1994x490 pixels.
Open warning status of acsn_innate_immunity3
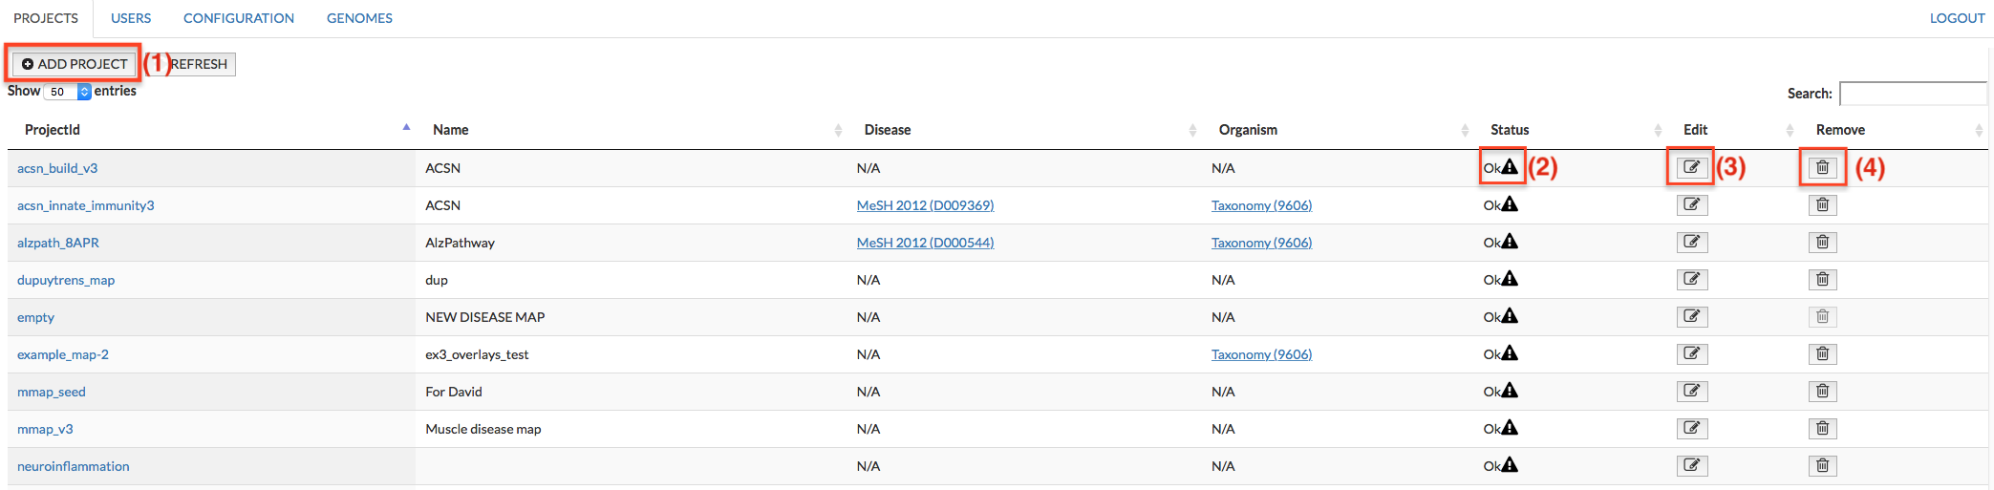pos(1509,204)
